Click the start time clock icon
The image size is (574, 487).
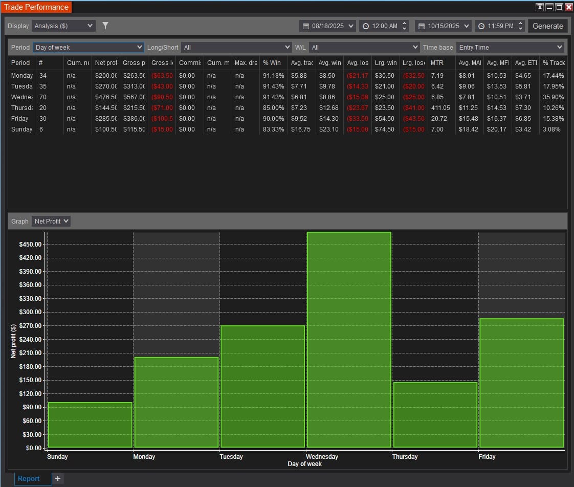(365, 26)
